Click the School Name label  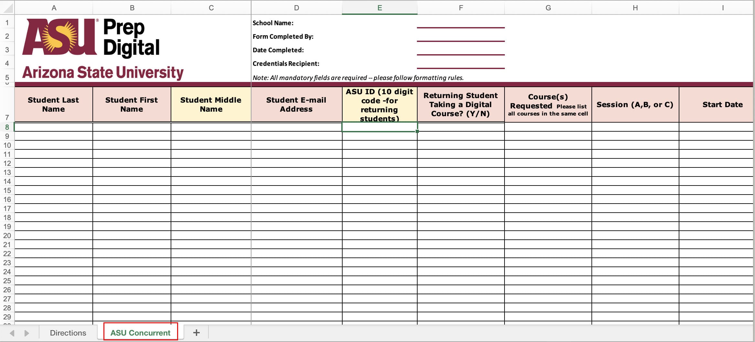pyautogui.click(x=273, y=23)
